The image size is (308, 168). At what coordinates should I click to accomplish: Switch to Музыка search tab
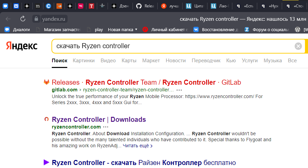[x=273, y=61]
